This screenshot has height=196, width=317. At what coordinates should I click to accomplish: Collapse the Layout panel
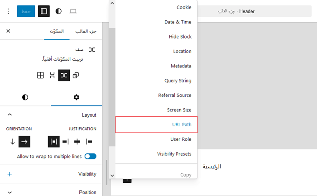coord(10,115)
